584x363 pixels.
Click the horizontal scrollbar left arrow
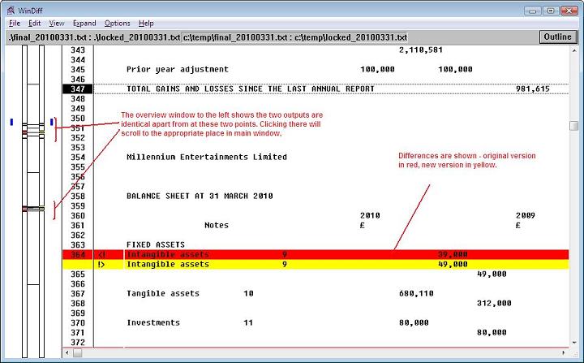(67, 352)
